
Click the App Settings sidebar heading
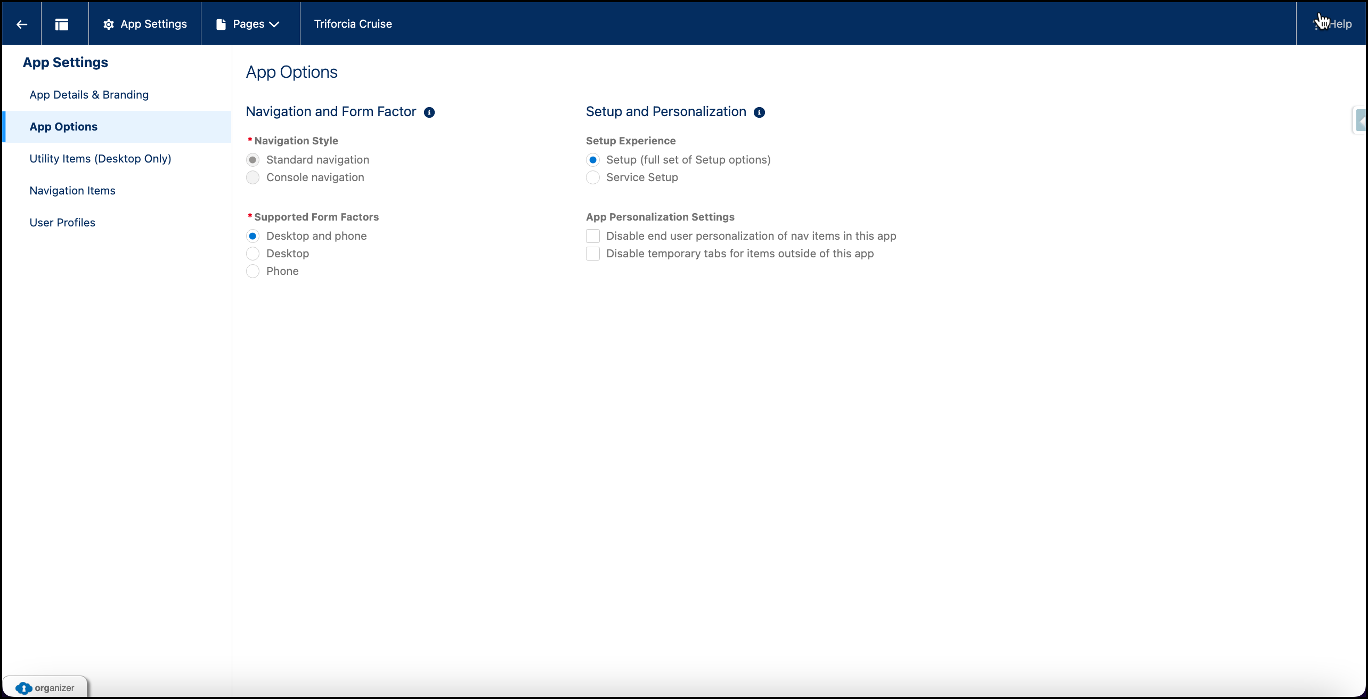pos(65,62)
